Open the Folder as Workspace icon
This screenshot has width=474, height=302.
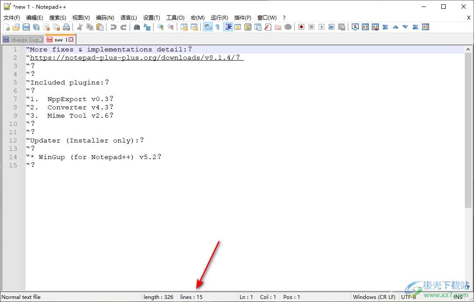click(x=278, y=27)
